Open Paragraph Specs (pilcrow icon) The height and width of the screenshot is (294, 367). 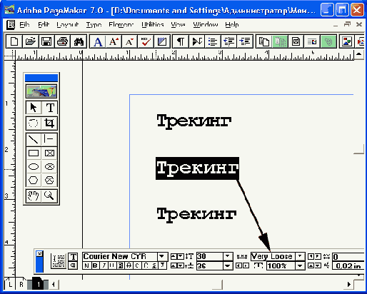click(x=181, y=41)
